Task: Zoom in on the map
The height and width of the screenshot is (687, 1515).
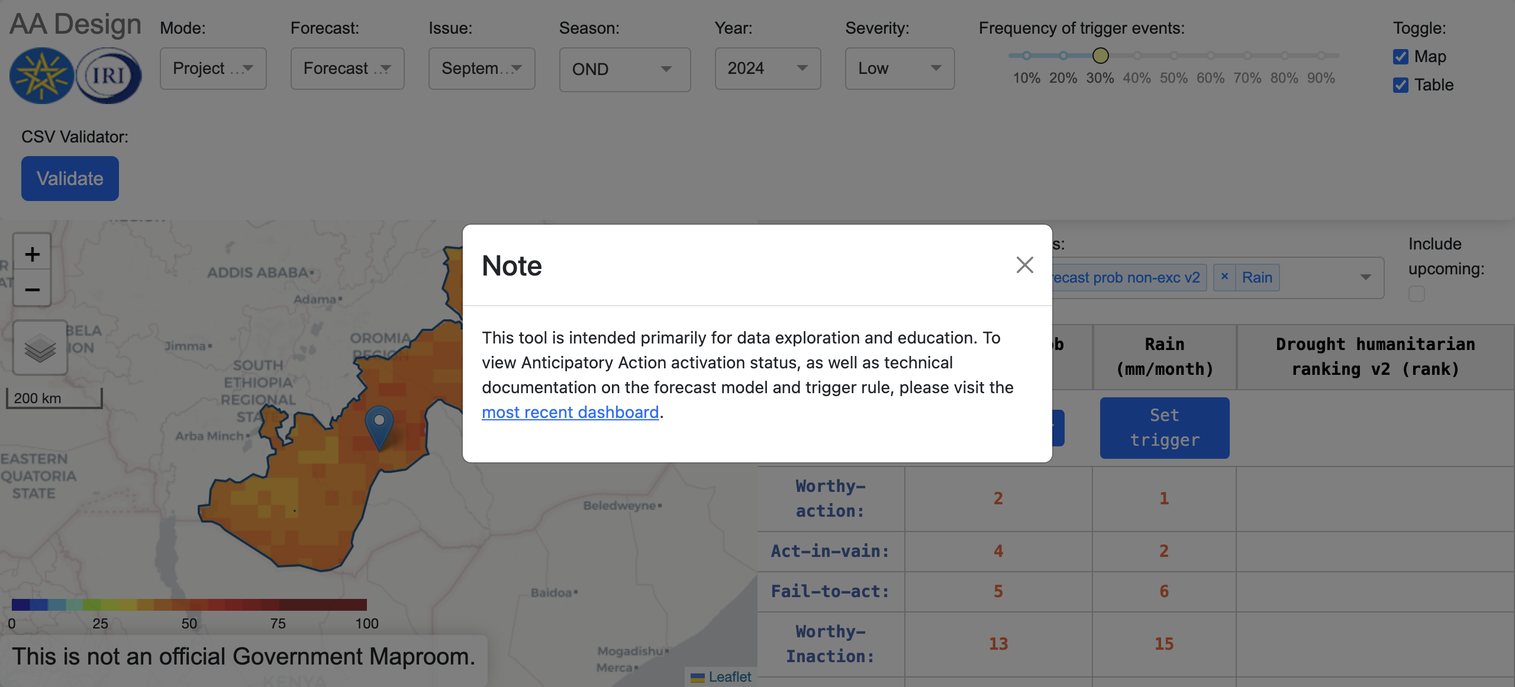Action: click(x=31, y=253)
